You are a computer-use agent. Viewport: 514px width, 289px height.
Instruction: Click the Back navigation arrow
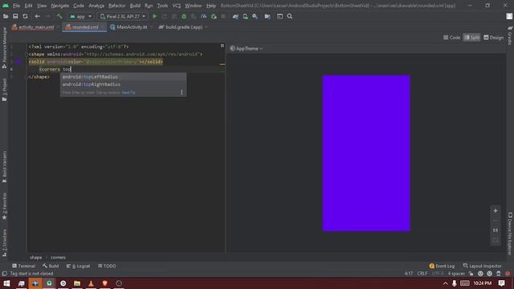coord(38,16)
